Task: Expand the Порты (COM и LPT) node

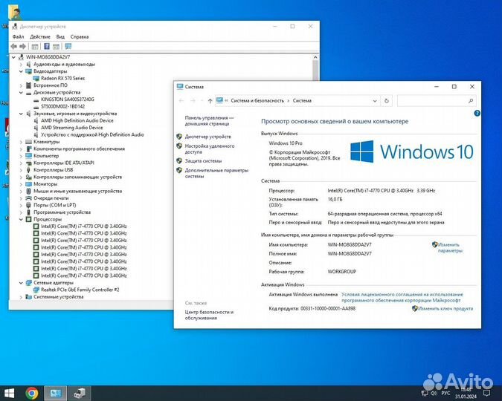Action: pos(21,205)
